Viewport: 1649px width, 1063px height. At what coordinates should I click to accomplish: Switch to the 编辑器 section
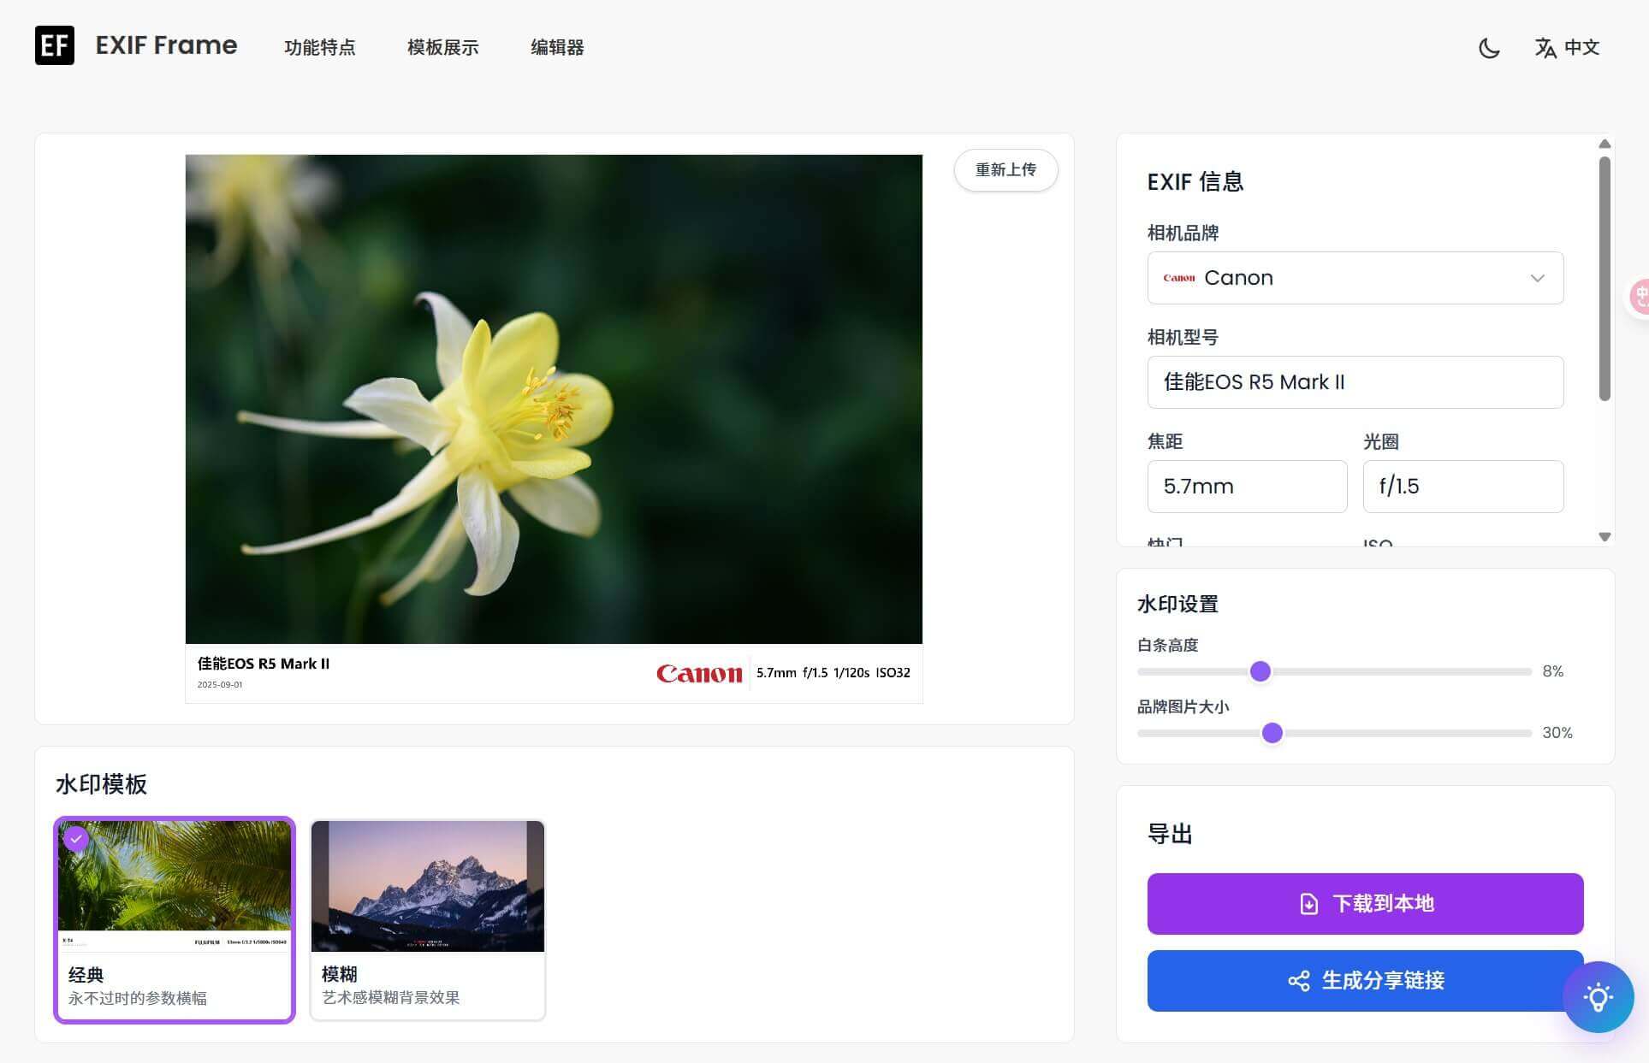[557, 48]
